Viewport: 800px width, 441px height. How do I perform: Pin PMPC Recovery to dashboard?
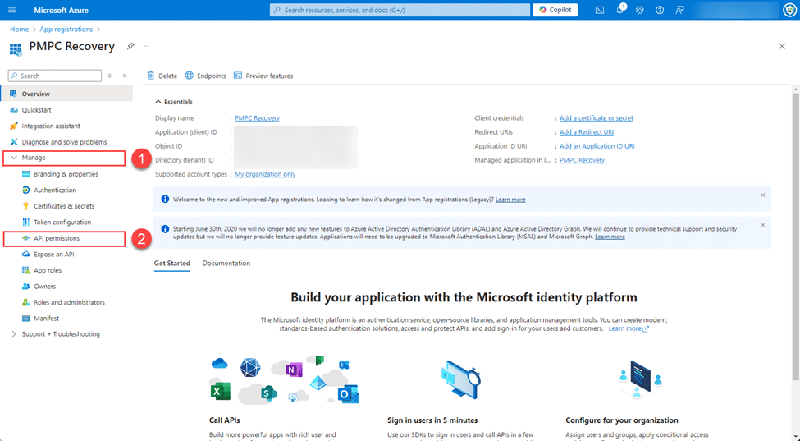130,46
